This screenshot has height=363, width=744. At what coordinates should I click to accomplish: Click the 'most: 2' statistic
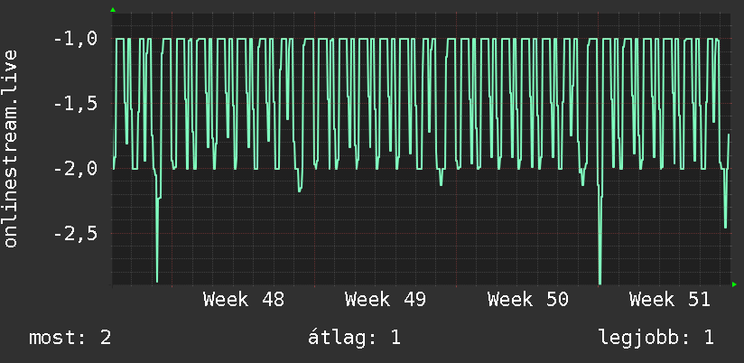pos(70,338)
